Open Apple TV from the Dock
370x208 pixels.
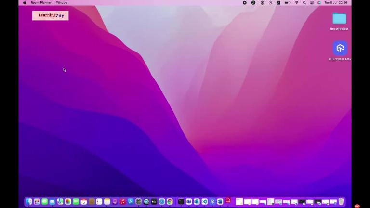[x=154, y=202]
